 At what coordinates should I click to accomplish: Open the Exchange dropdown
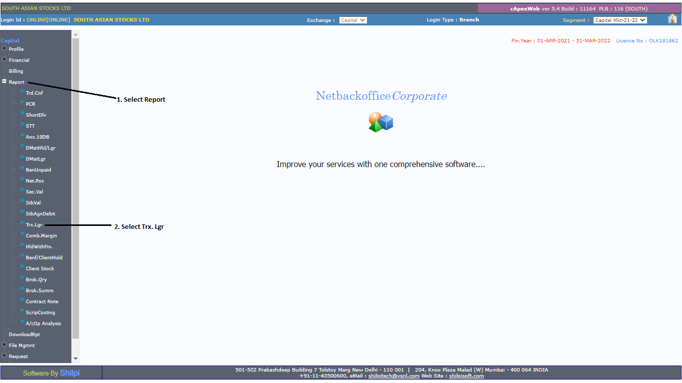[x=353, y=20]
